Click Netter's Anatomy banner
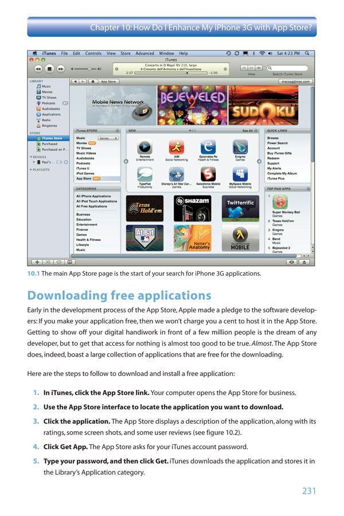 (192, 238)
